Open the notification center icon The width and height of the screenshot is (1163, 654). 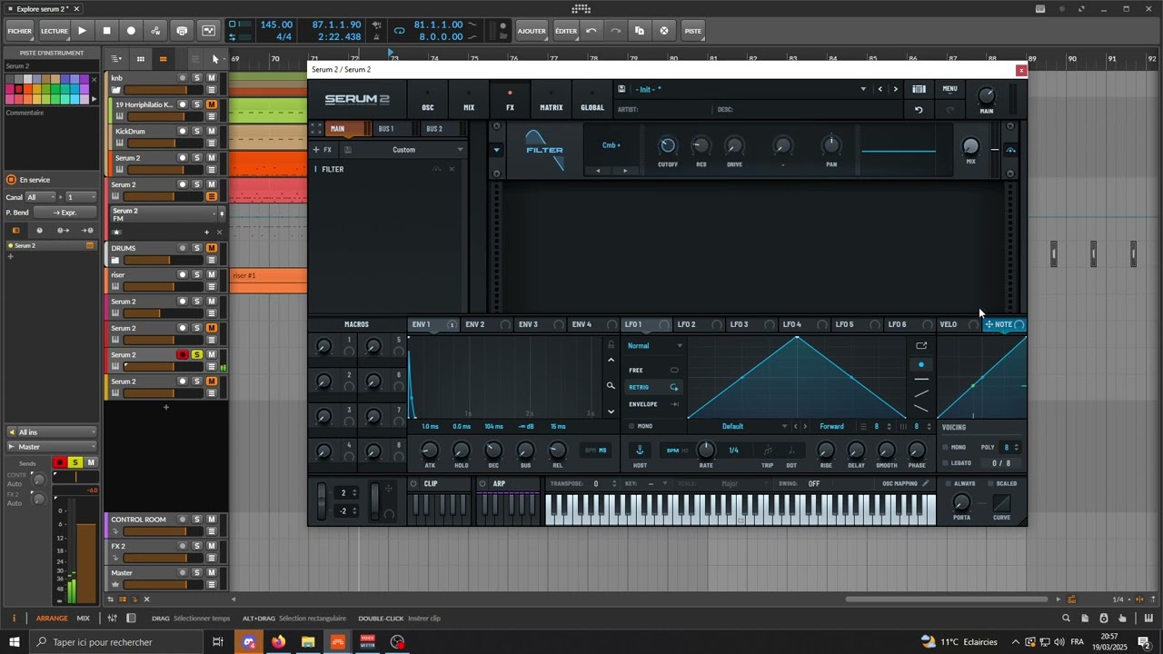tap(1144, 642)
